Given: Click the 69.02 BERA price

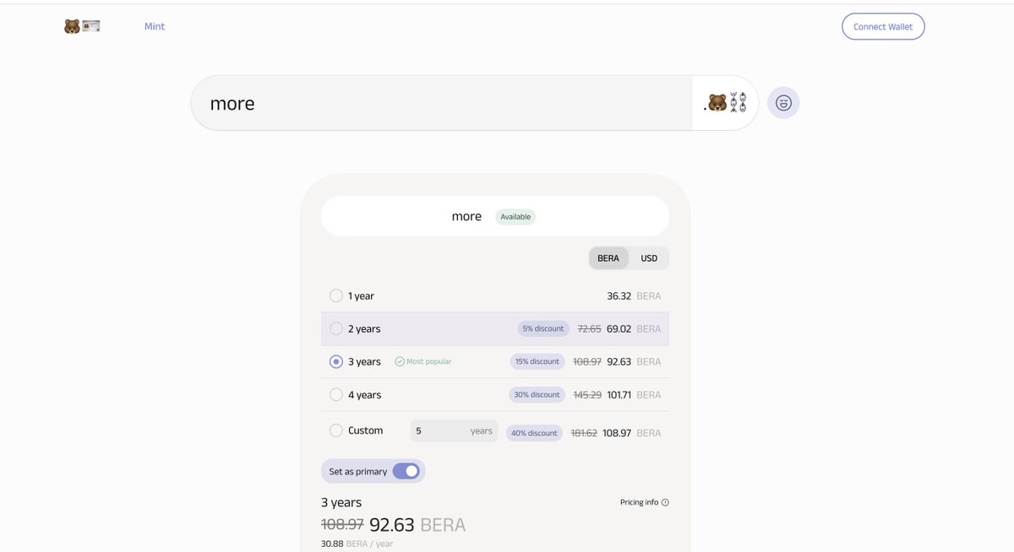Looking at the screenshot, I should tap(634, 329).
